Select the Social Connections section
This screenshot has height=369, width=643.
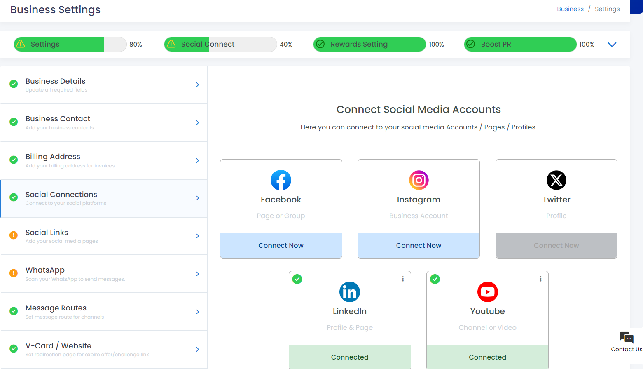click(x=104, y=198)
